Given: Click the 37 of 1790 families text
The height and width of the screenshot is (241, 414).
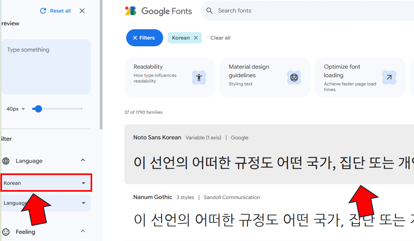Looking at the screenshot, I should (143, 112).
